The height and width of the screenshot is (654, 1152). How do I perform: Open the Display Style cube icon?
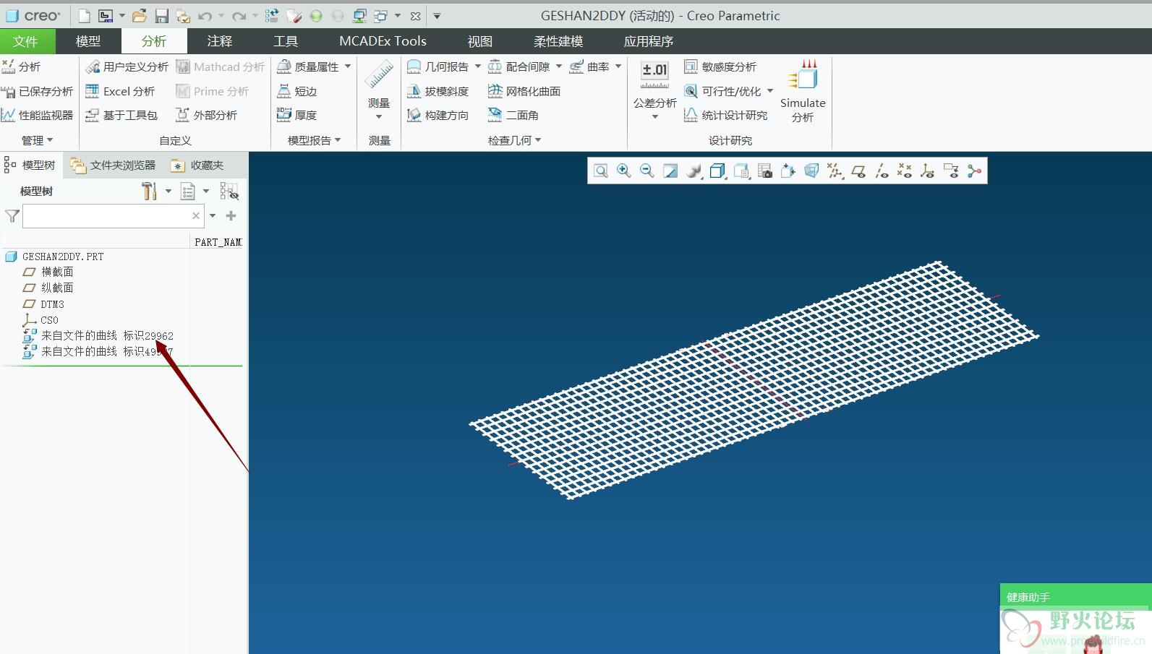coord(717,171)
